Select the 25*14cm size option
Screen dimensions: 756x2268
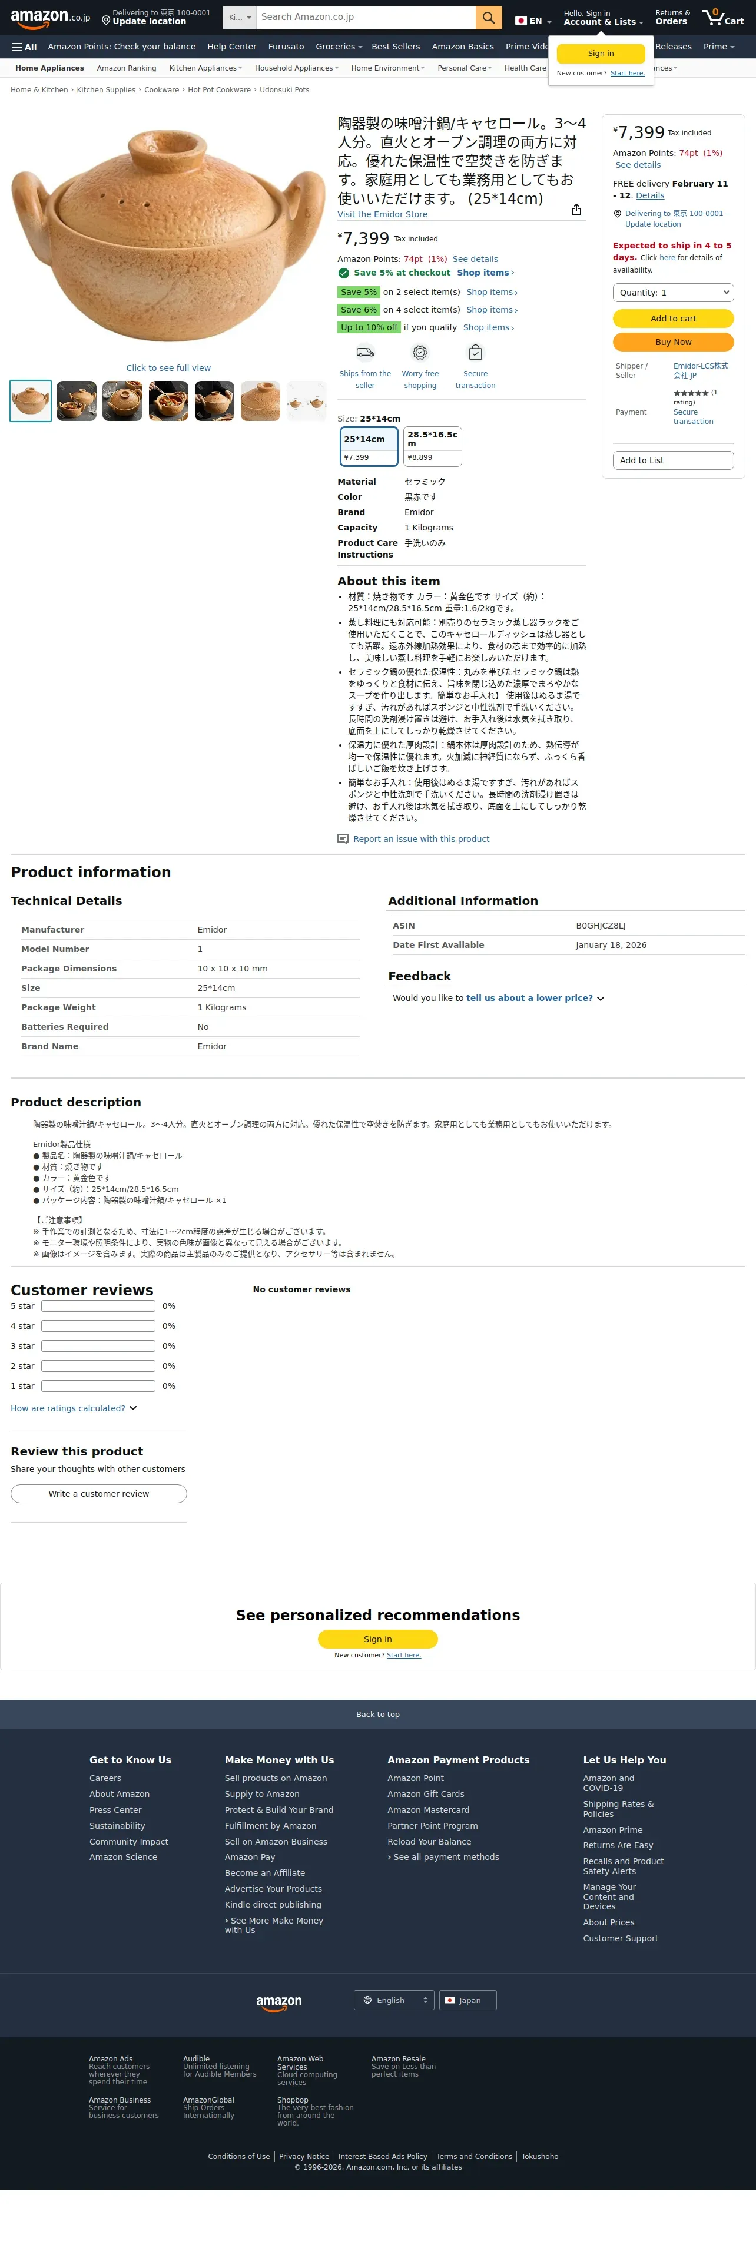pos(370,447)
